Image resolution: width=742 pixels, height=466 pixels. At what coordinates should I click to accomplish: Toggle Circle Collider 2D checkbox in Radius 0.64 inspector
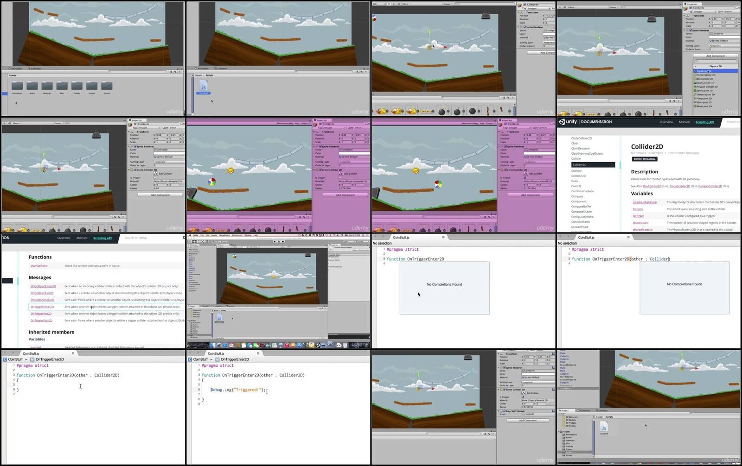[x=135, y=170]
